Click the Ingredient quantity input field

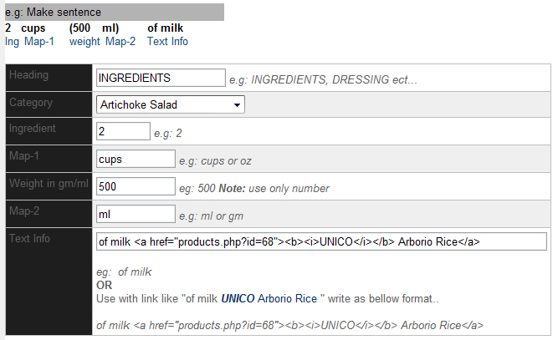click(123, 132)
